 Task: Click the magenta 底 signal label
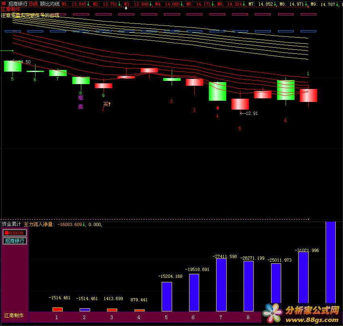tap(80, 107)
